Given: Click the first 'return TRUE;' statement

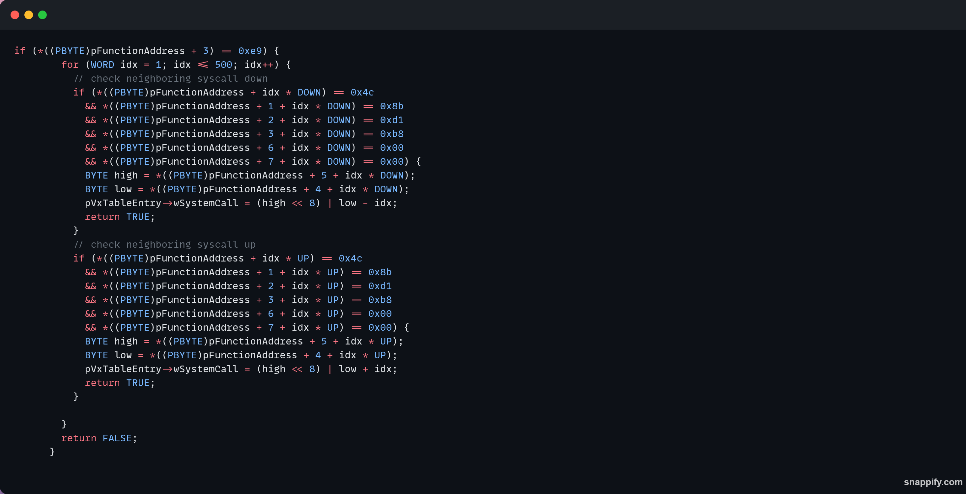Looking at the screenshot, I should 120,217.
